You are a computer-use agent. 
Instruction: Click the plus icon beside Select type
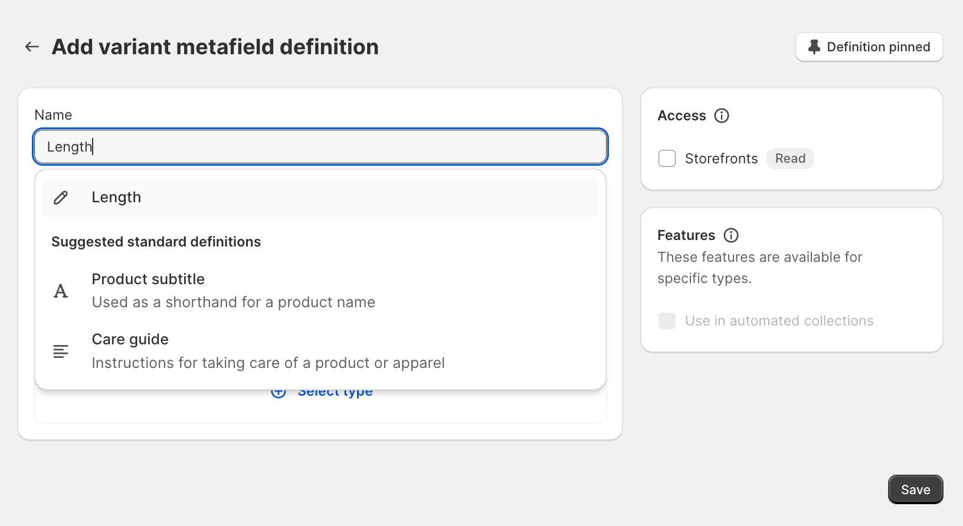(x=279, y=393)
